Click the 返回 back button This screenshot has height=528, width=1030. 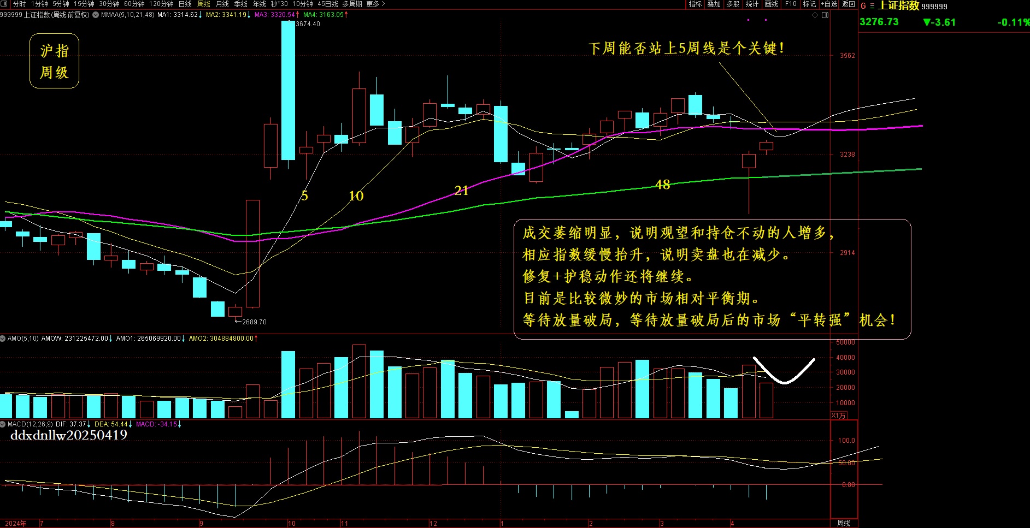848,4
